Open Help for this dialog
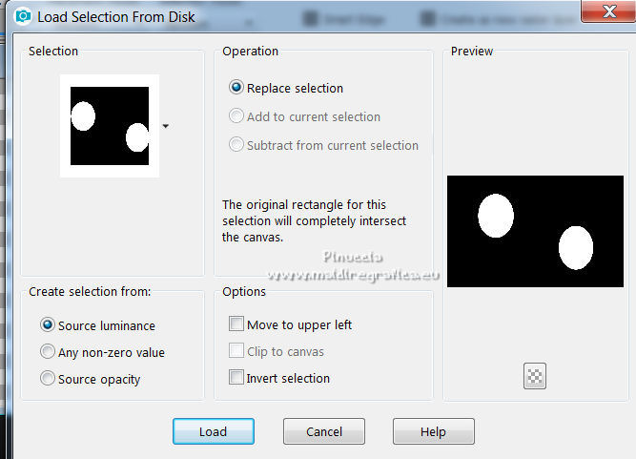The height and width of the screenshot is (459, 636). (433, 431)
